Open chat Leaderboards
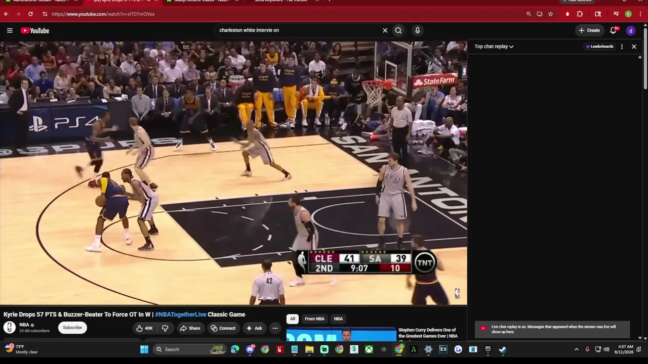This screenshot has height=364, width=648. click(599, 47)
